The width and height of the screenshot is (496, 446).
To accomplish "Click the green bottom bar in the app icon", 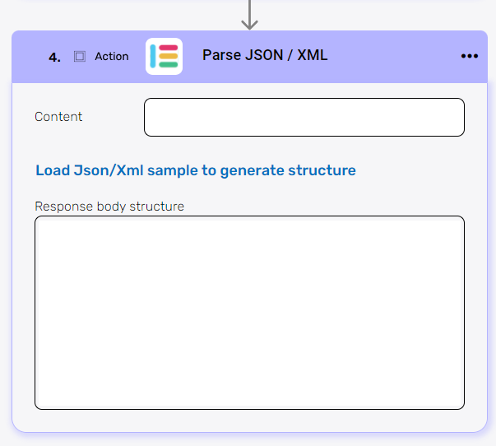I will (x=168, y=64).
